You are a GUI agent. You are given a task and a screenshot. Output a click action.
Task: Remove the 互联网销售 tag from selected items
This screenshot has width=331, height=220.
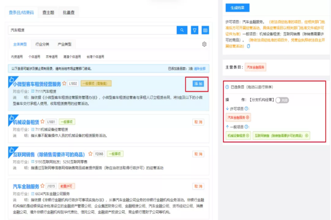pos(307,135)
